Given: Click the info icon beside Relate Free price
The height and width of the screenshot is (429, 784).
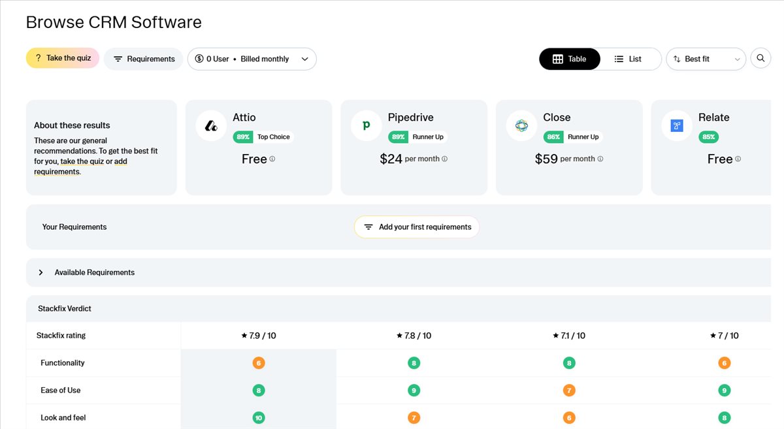Looking at the screenshot, I should click(738, 159).
